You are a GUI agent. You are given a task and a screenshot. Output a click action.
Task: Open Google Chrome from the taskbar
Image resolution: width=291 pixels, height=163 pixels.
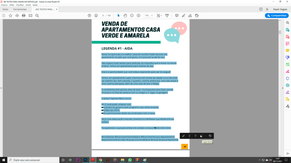tap(100, 160)
